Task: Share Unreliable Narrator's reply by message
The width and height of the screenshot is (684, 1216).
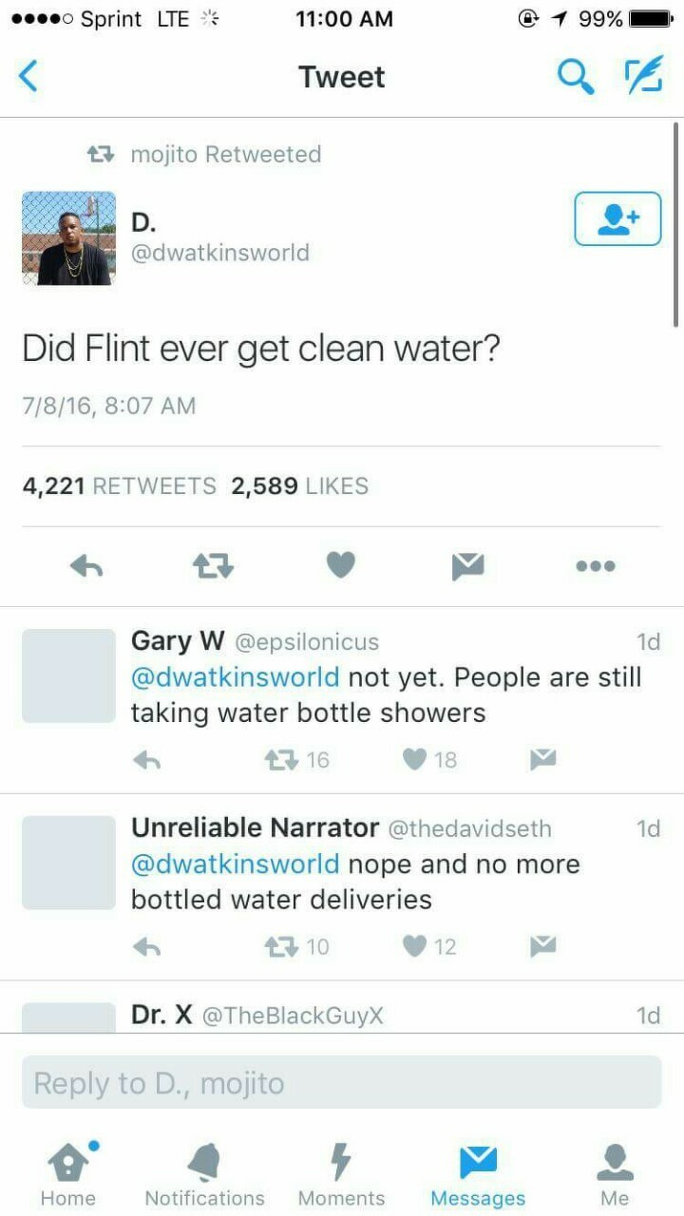Action: pos(542,946)
